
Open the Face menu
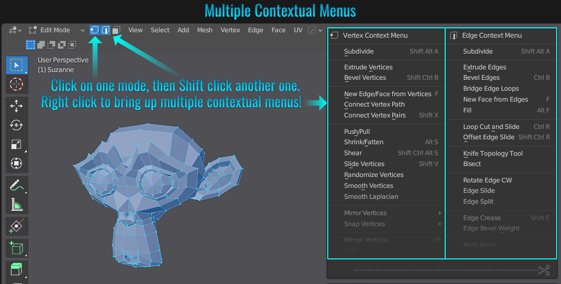coord(279,30)
